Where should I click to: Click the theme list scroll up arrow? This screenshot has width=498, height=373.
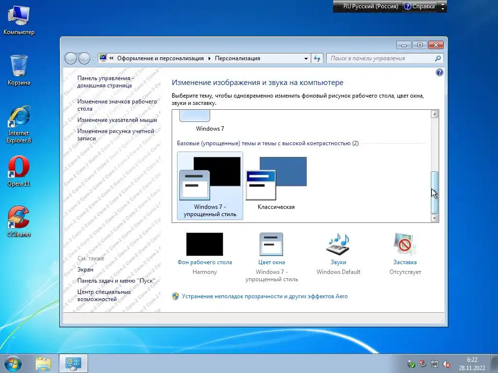coord(434,114)
